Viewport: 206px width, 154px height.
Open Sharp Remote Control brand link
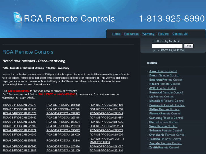(x=164, y=122)
